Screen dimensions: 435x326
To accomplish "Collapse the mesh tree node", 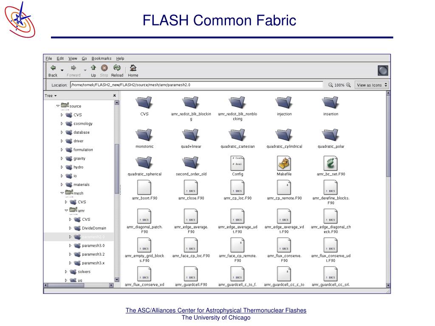I will (x=62, y=193).
